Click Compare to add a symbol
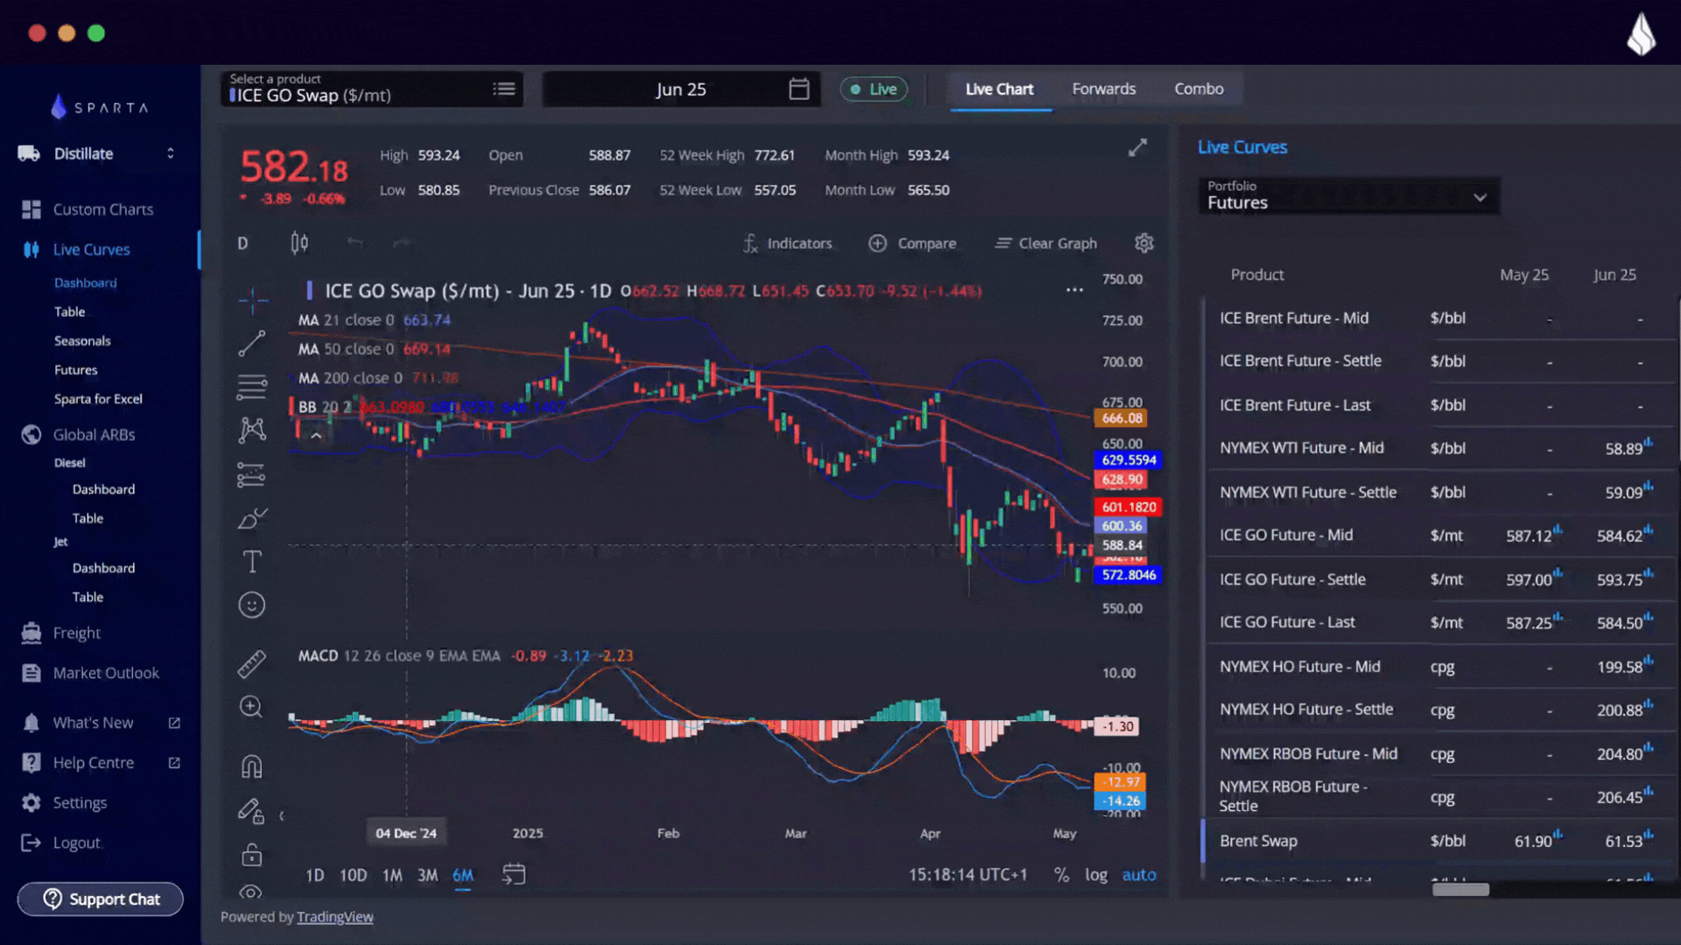Viewport: 1681px width, 945px height. click(x=912, y=243)
